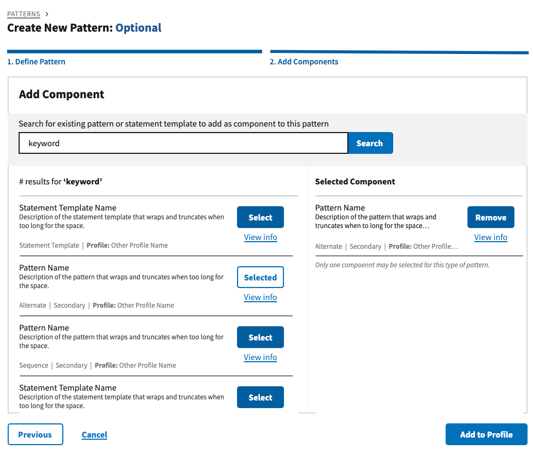View info for the selected component
Screen dimensions: 533x455
pos(490,237)
